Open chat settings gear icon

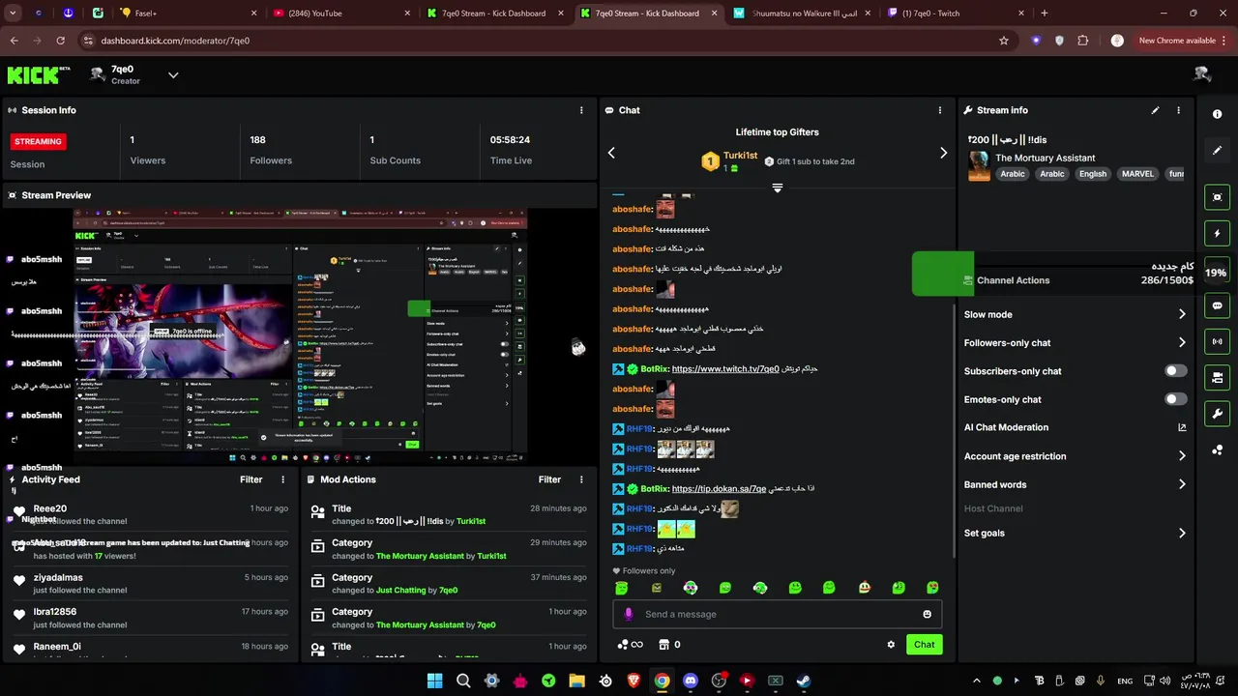point(891,645)
